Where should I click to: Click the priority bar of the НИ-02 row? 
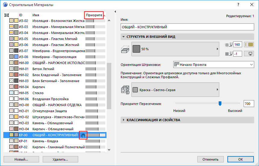coord(95,75)
